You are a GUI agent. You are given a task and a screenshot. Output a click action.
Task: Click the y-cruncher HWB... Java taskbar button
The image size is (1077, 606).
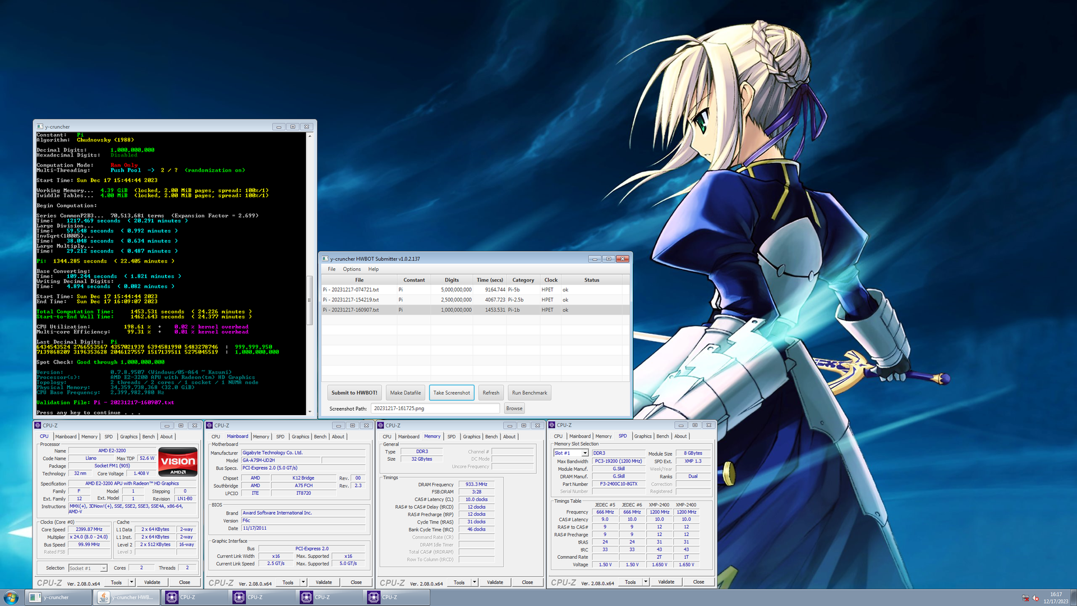tap(127, 598)
